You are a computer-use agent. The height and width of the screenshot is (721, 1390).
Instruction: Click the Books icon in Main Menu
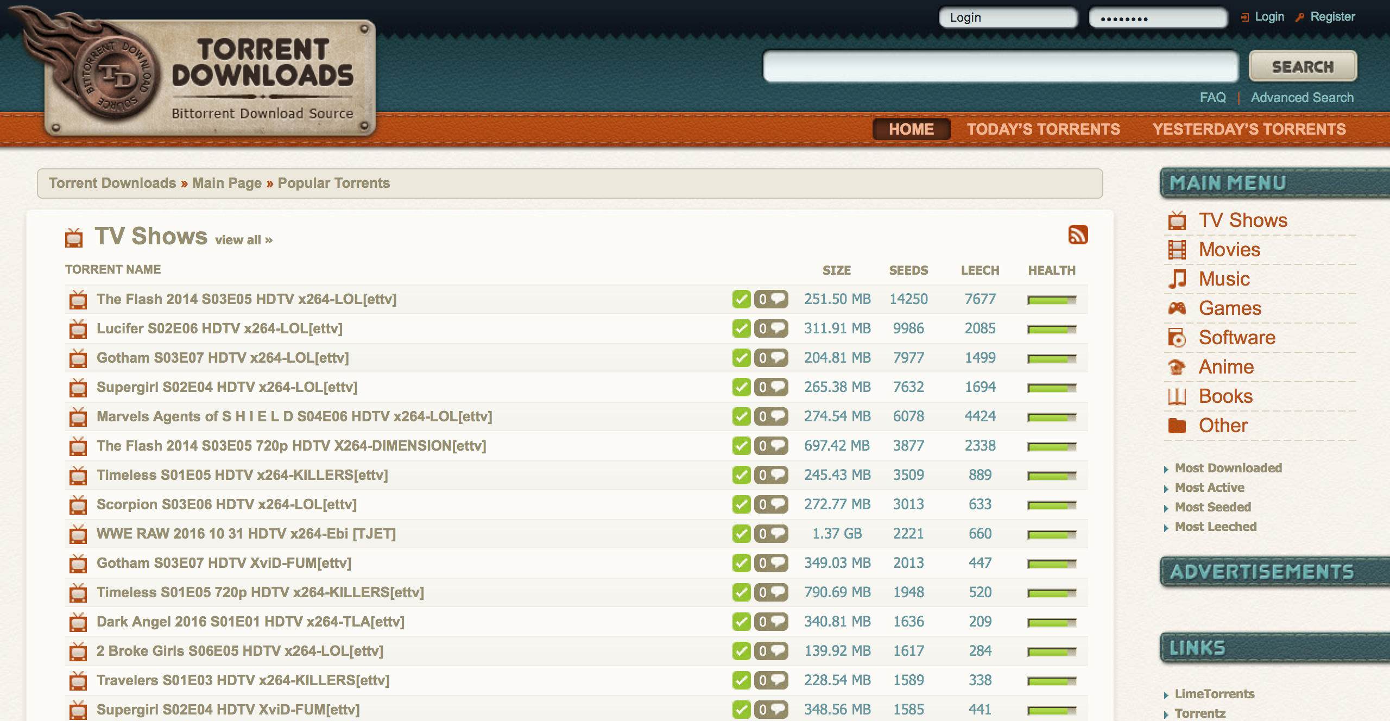(x=1177, y=396)
